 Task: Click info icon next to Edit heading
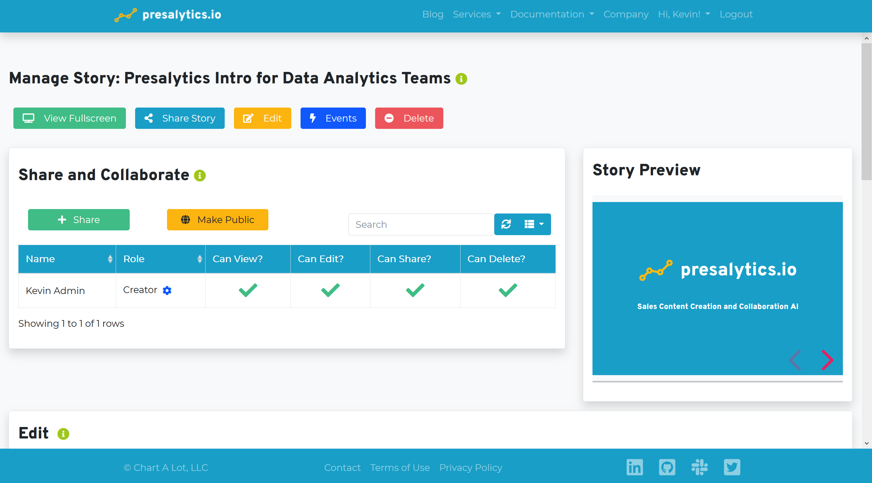(x=63, y=434)
